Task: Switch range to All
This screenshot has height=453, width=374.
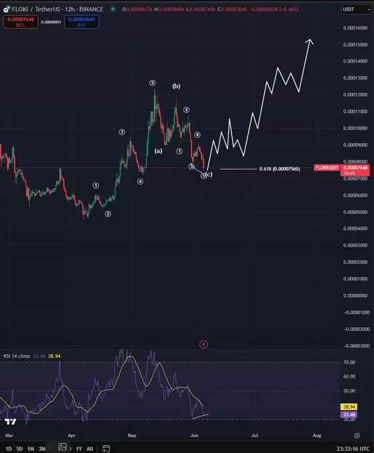Action: [89, 448]
